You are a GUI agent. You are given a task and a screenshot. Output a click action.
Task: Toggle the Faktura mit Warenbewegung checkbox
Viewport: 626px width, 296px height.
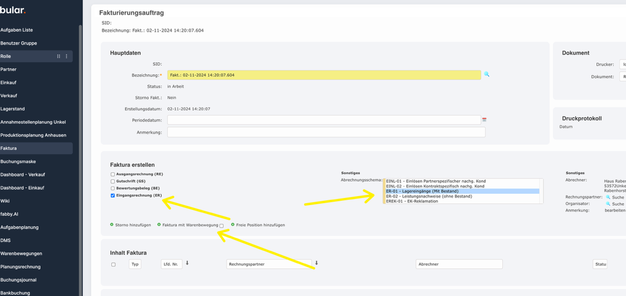coord(221,226)
